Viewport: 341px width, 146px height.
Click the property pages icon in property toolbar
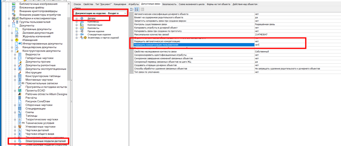pos(142,9)
